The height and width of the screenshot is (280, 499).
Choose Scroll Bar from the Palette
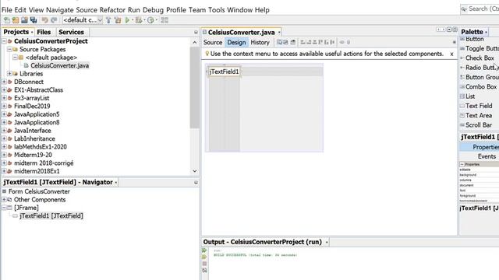479,125
